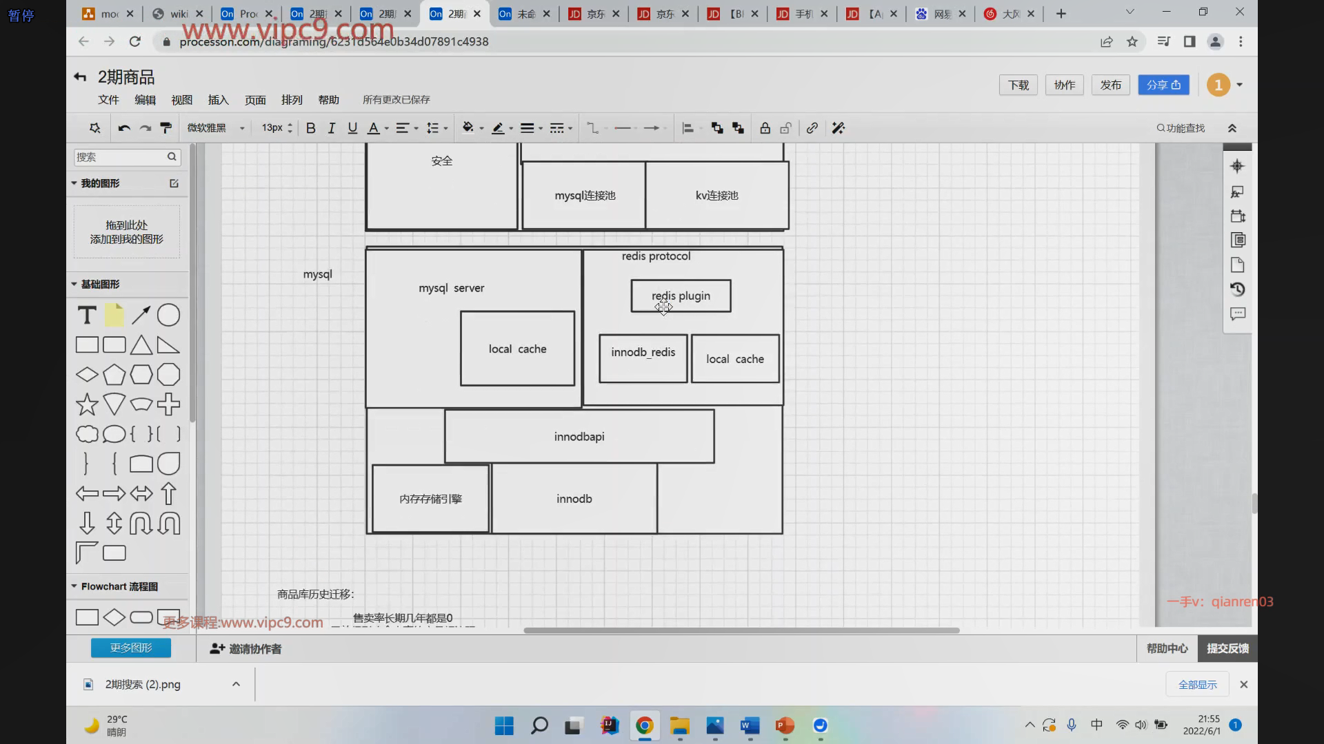
Task: Select the star shape from basic shapes
Action: tap(87, 404)
